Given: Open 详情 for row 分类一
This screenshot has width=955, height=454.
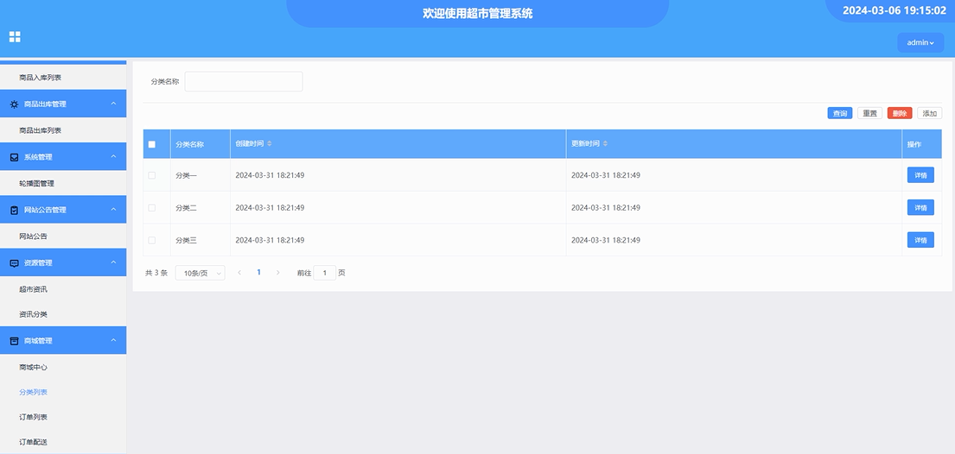Looking at the screenshot, I should click(x=920, y=175).
